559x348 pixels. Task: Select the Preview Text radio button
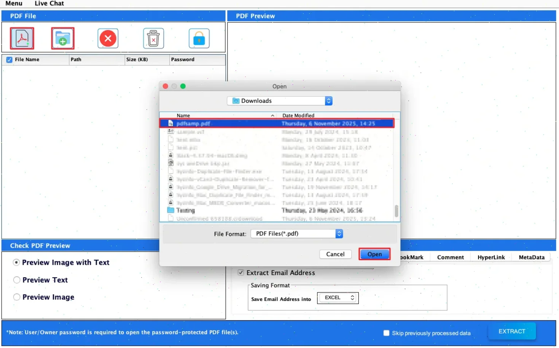17,280
